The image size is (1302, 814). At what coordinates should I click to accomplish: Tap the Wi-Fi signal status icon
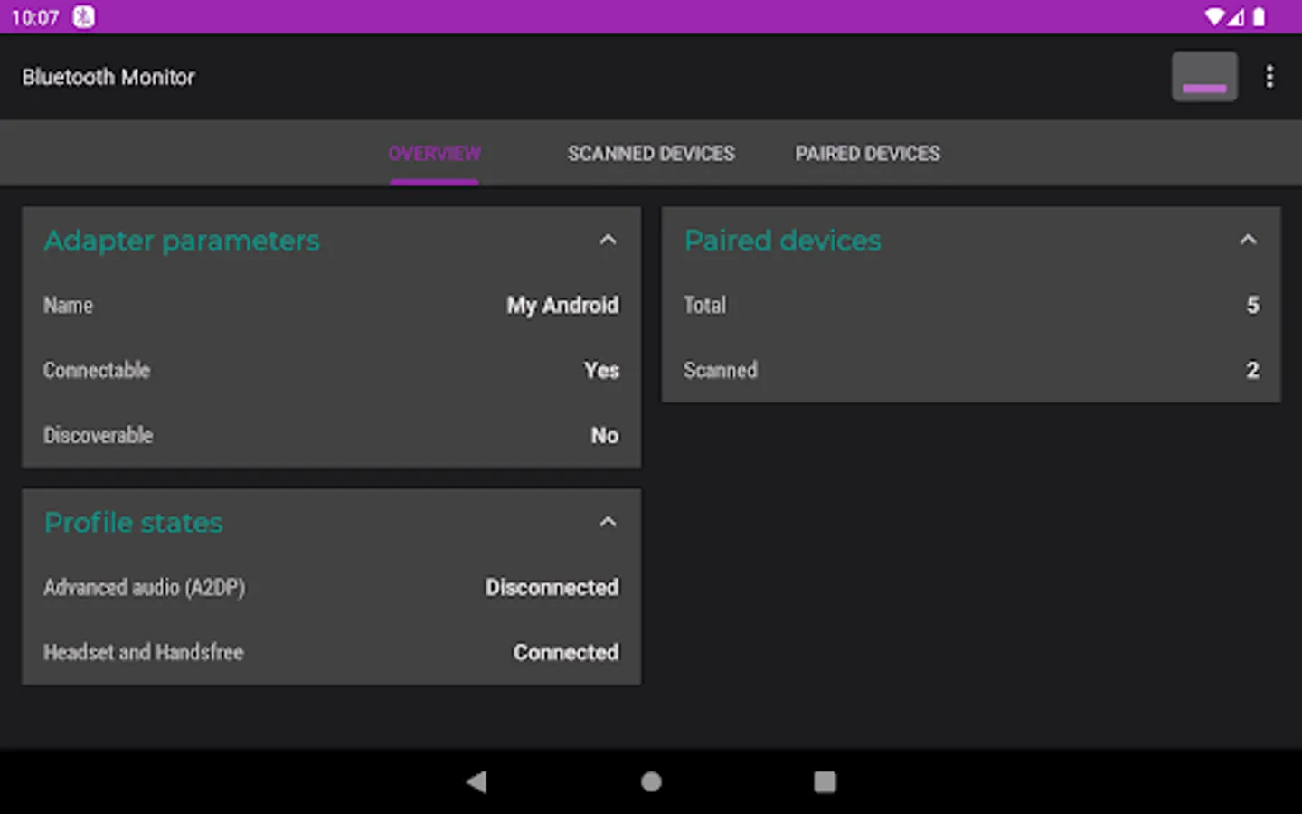click(1214, 17)
